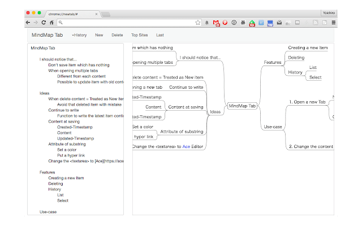Click the Features node in the map

pyautogui.click(x=273, y=62)
